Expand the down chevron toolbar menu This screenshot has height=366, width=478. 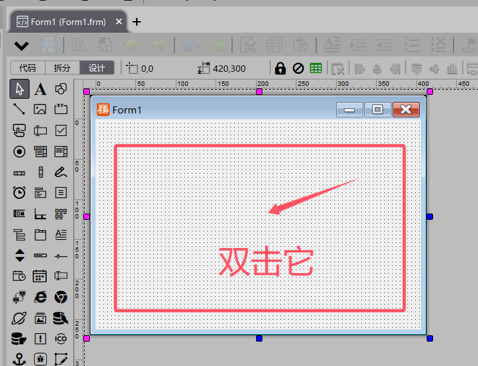point(21,46)
